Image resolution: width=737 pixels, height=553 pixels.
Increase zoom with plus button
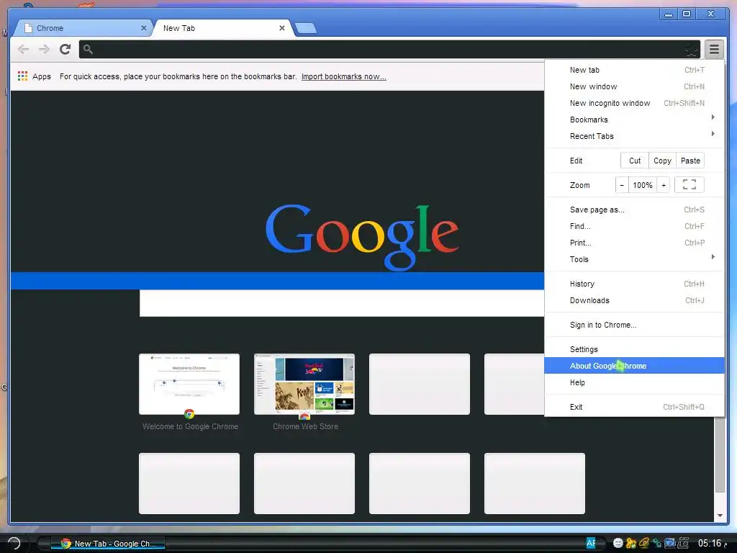click(663, 185)
